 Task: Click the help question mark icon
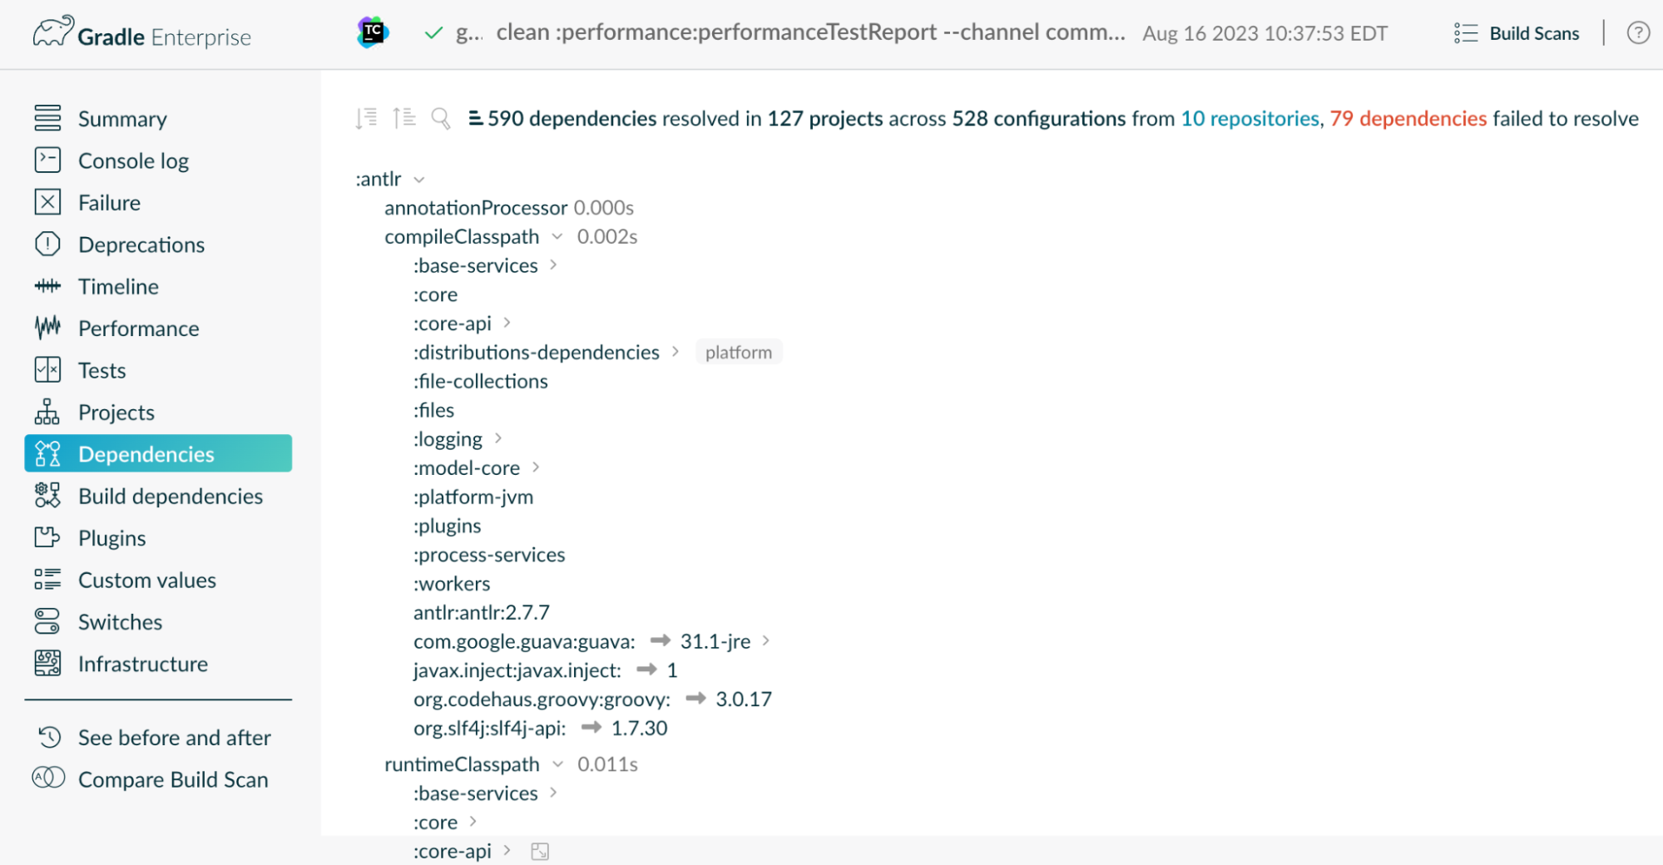[x=1638, y=33]
